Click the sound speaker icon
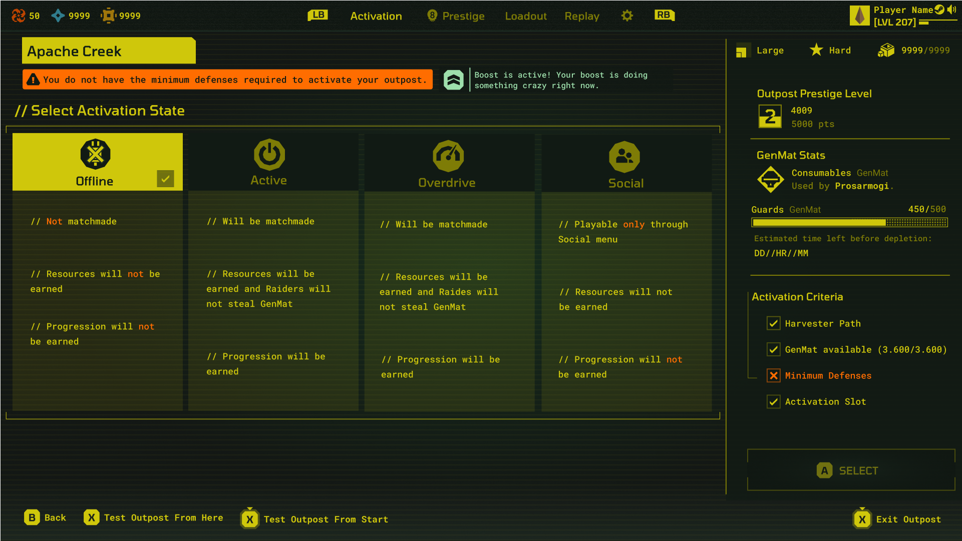962x541 pixels. pyautogui.click(x=951, y=9)
